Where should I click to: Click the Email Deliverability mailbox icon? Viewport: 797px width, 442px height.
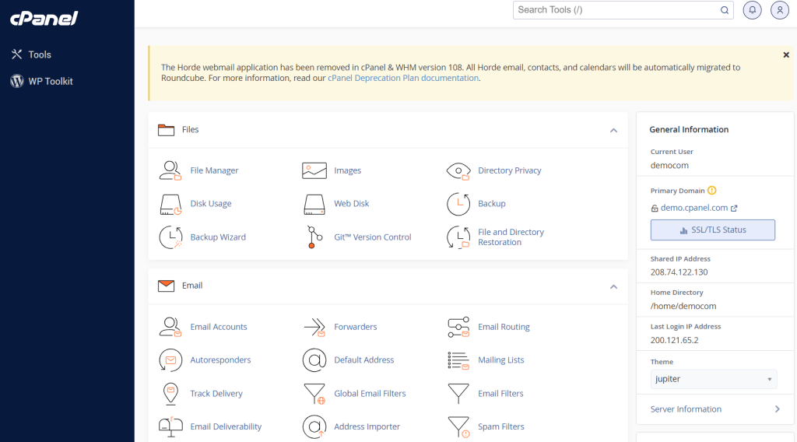(x=170, y=426)
